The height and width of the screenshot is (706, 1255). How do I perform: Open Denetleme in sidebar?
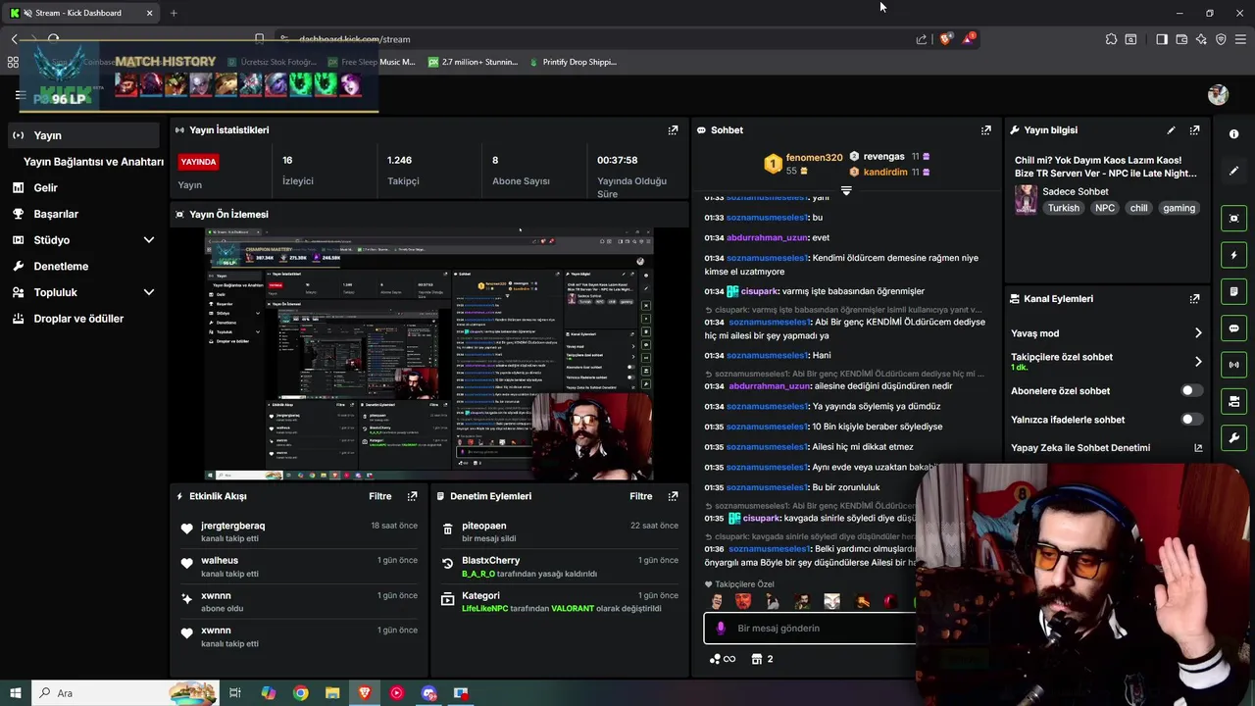point(61,266)
